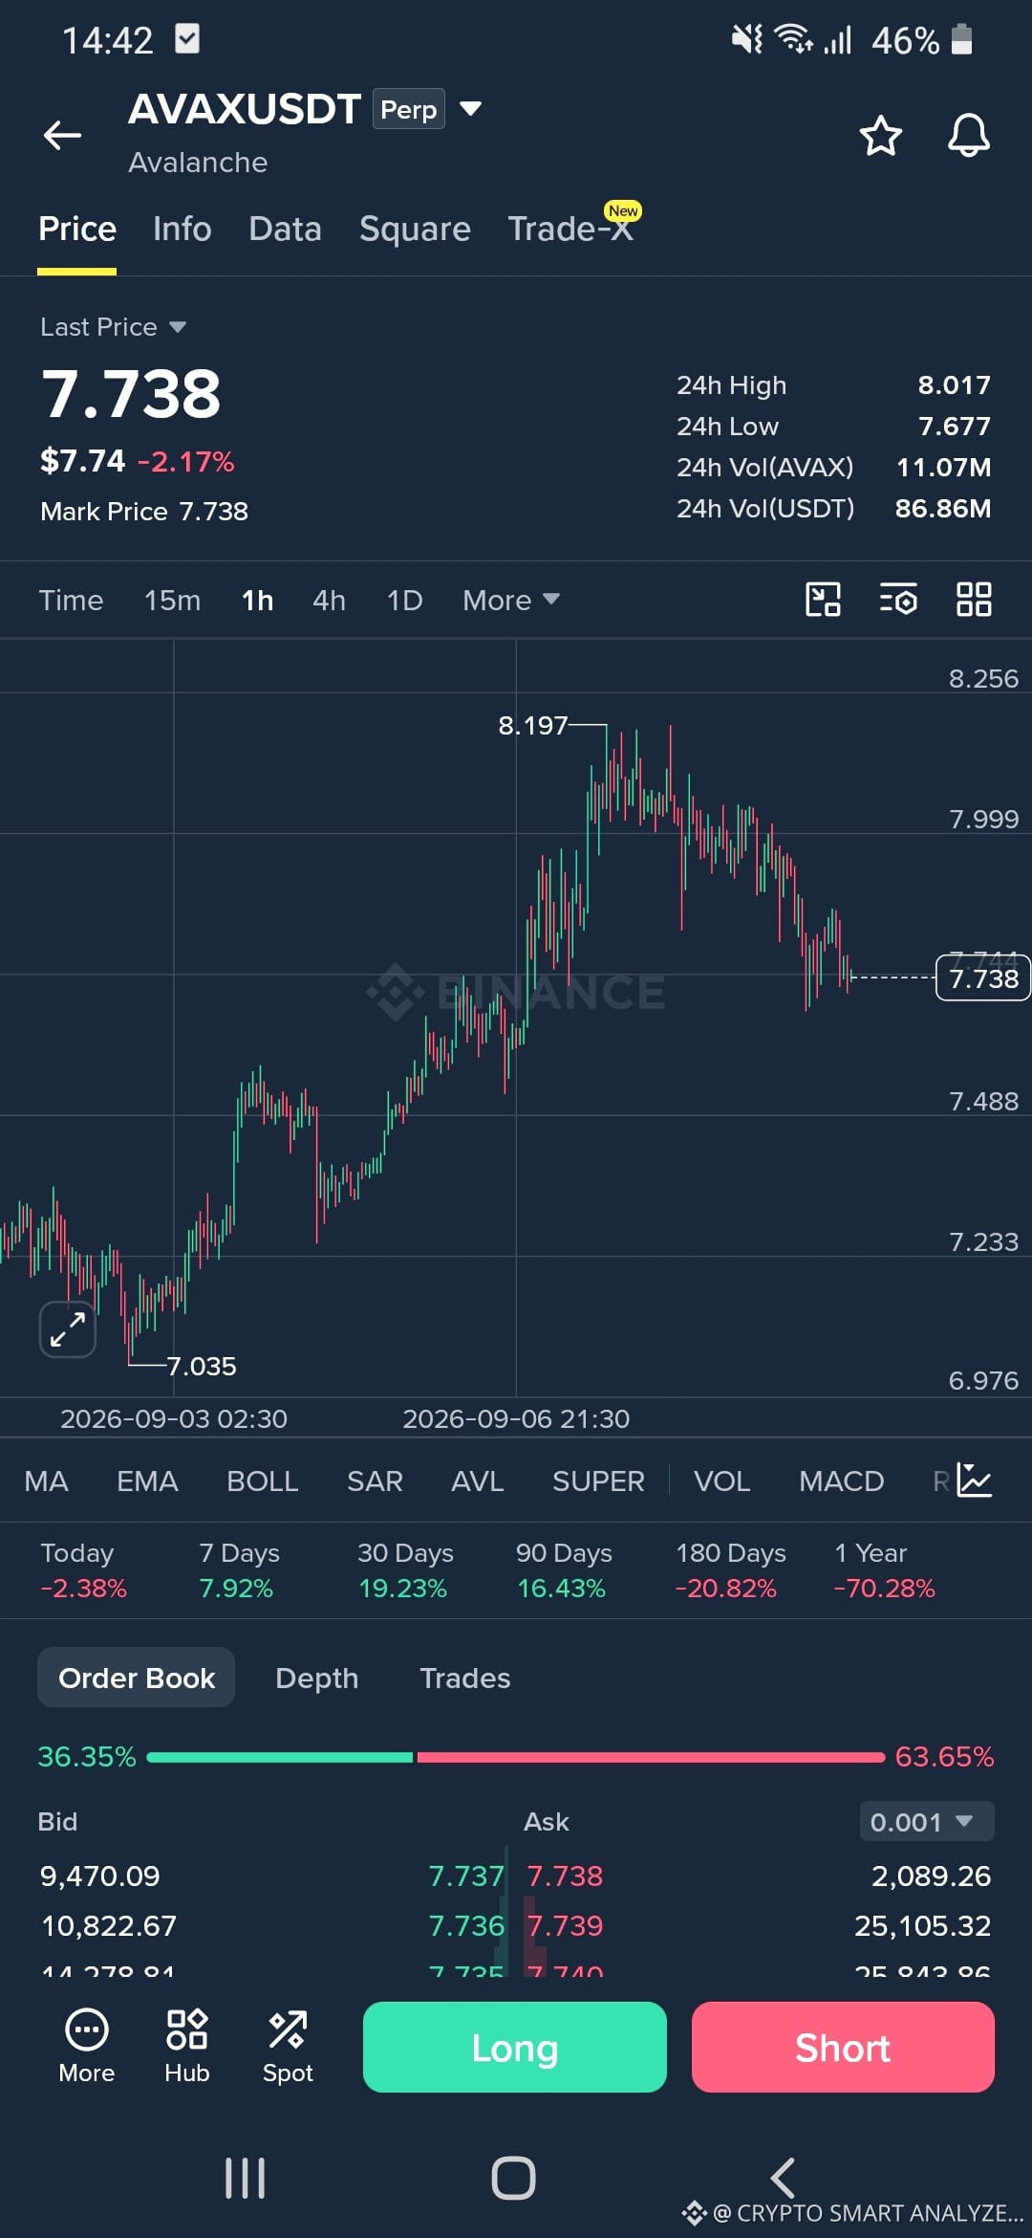Tap the green Long button
Screen dimensions: 1032x2238
coord(514,2047)
